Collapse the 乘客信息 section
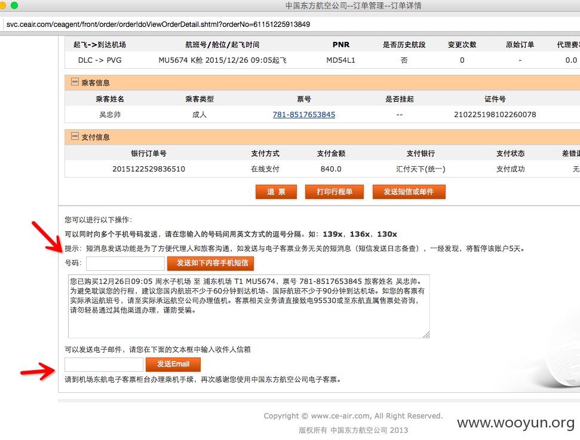Screen dimensions: 580x440 [75, 82]
